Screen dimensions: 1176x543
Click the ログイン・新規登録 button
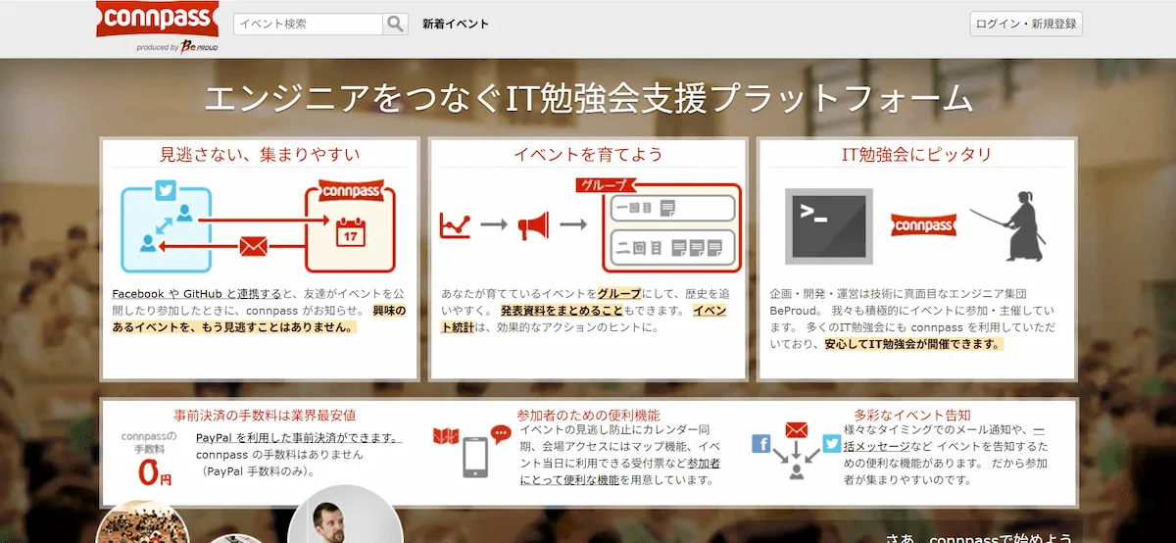pos(1026,24)
